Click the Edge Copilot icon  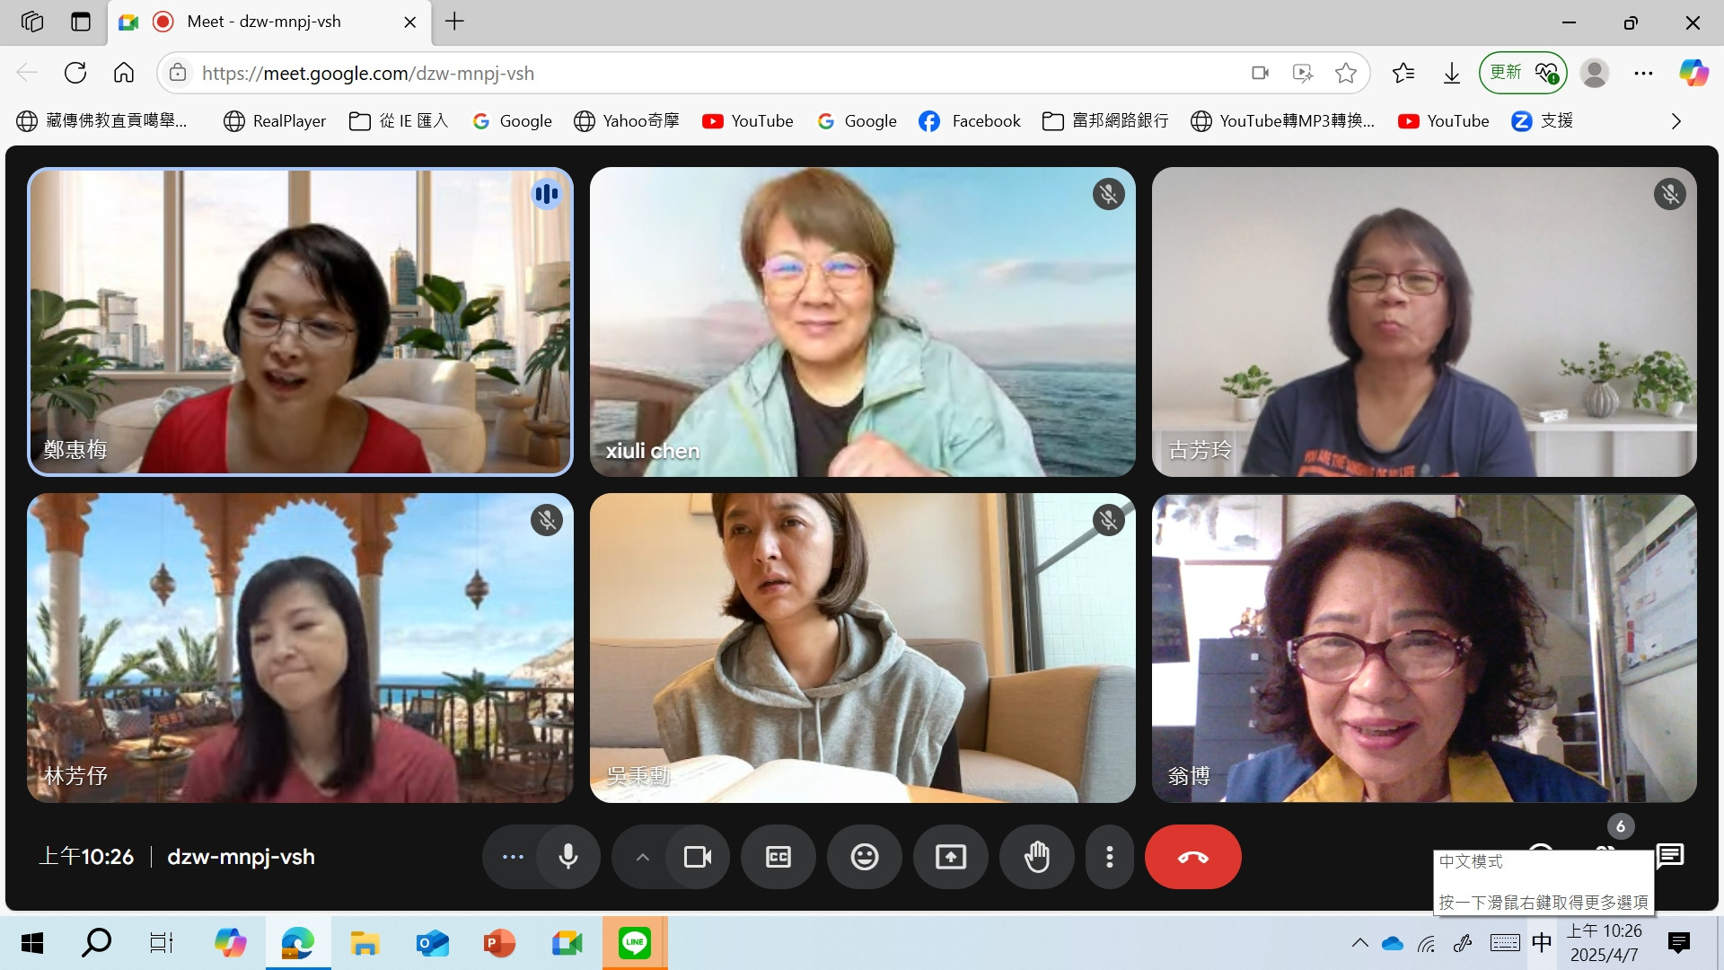pyautogui.click(x=1693, y=73)
